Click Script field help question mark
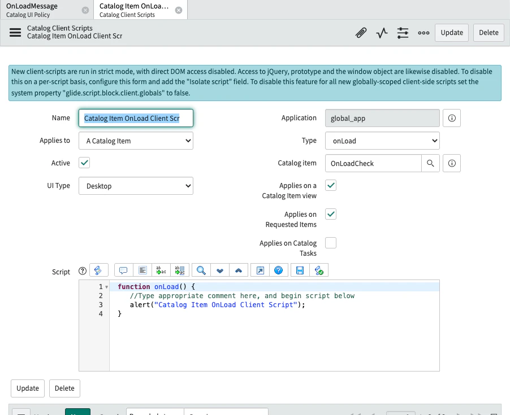This screenshot has height=415, width=510. pos(83,271)
